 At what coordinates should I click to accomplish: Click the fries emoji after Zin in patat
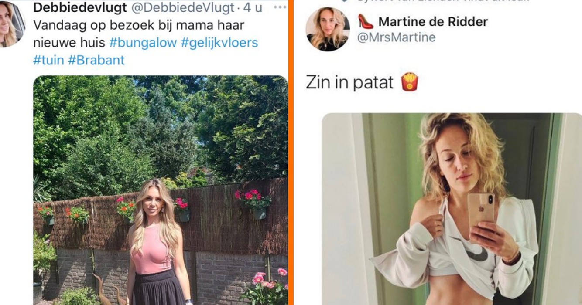coord(410,82)
